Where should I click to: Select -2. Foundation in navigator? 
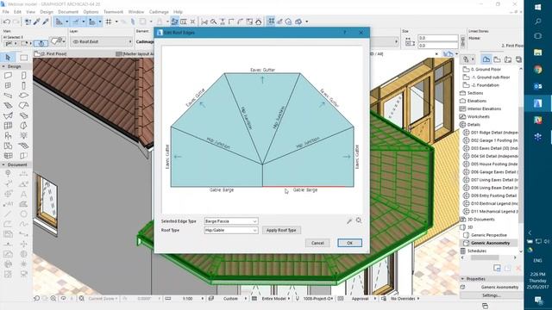(x=485, y=85)
